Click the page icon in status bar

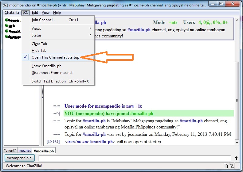pos(226,166)
